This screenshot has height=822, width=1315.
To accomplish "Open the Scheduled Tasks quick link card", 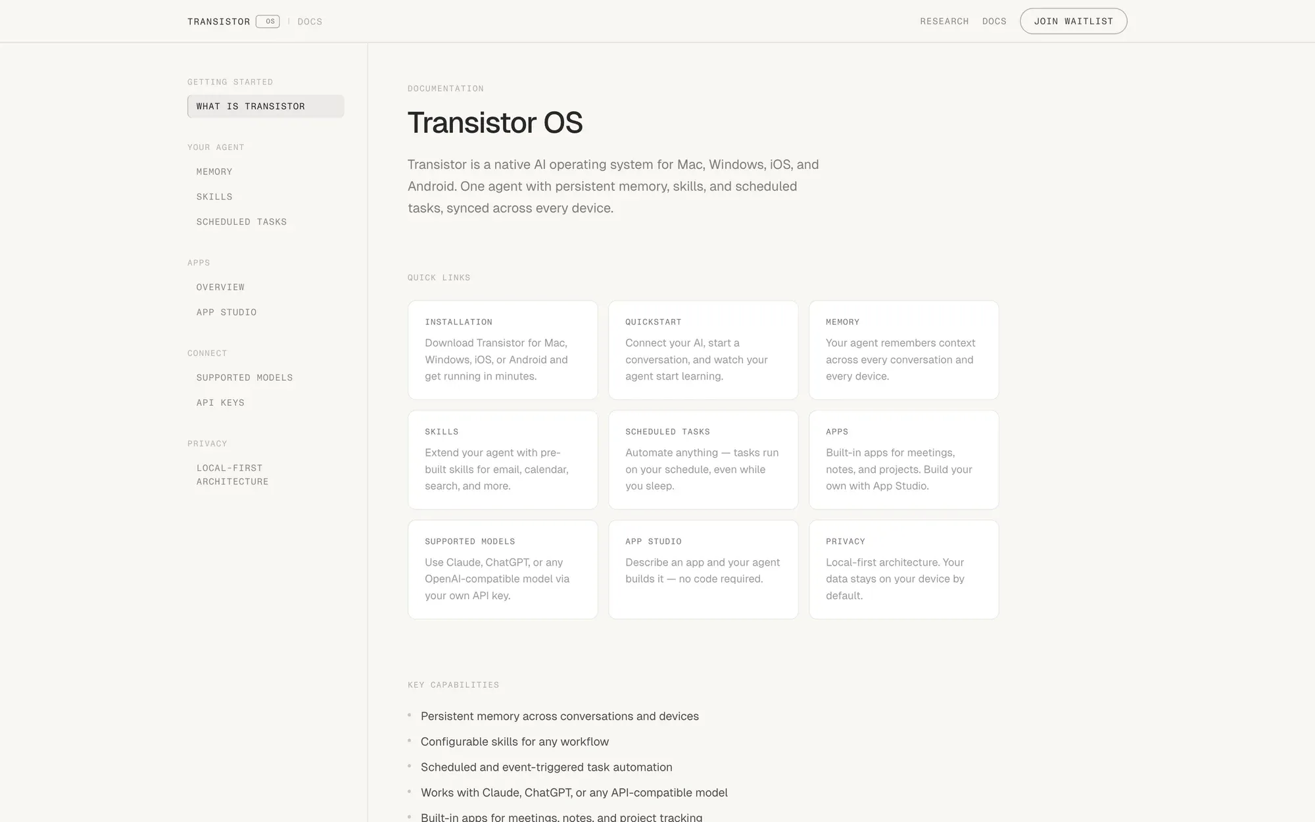I will point(703,460).
